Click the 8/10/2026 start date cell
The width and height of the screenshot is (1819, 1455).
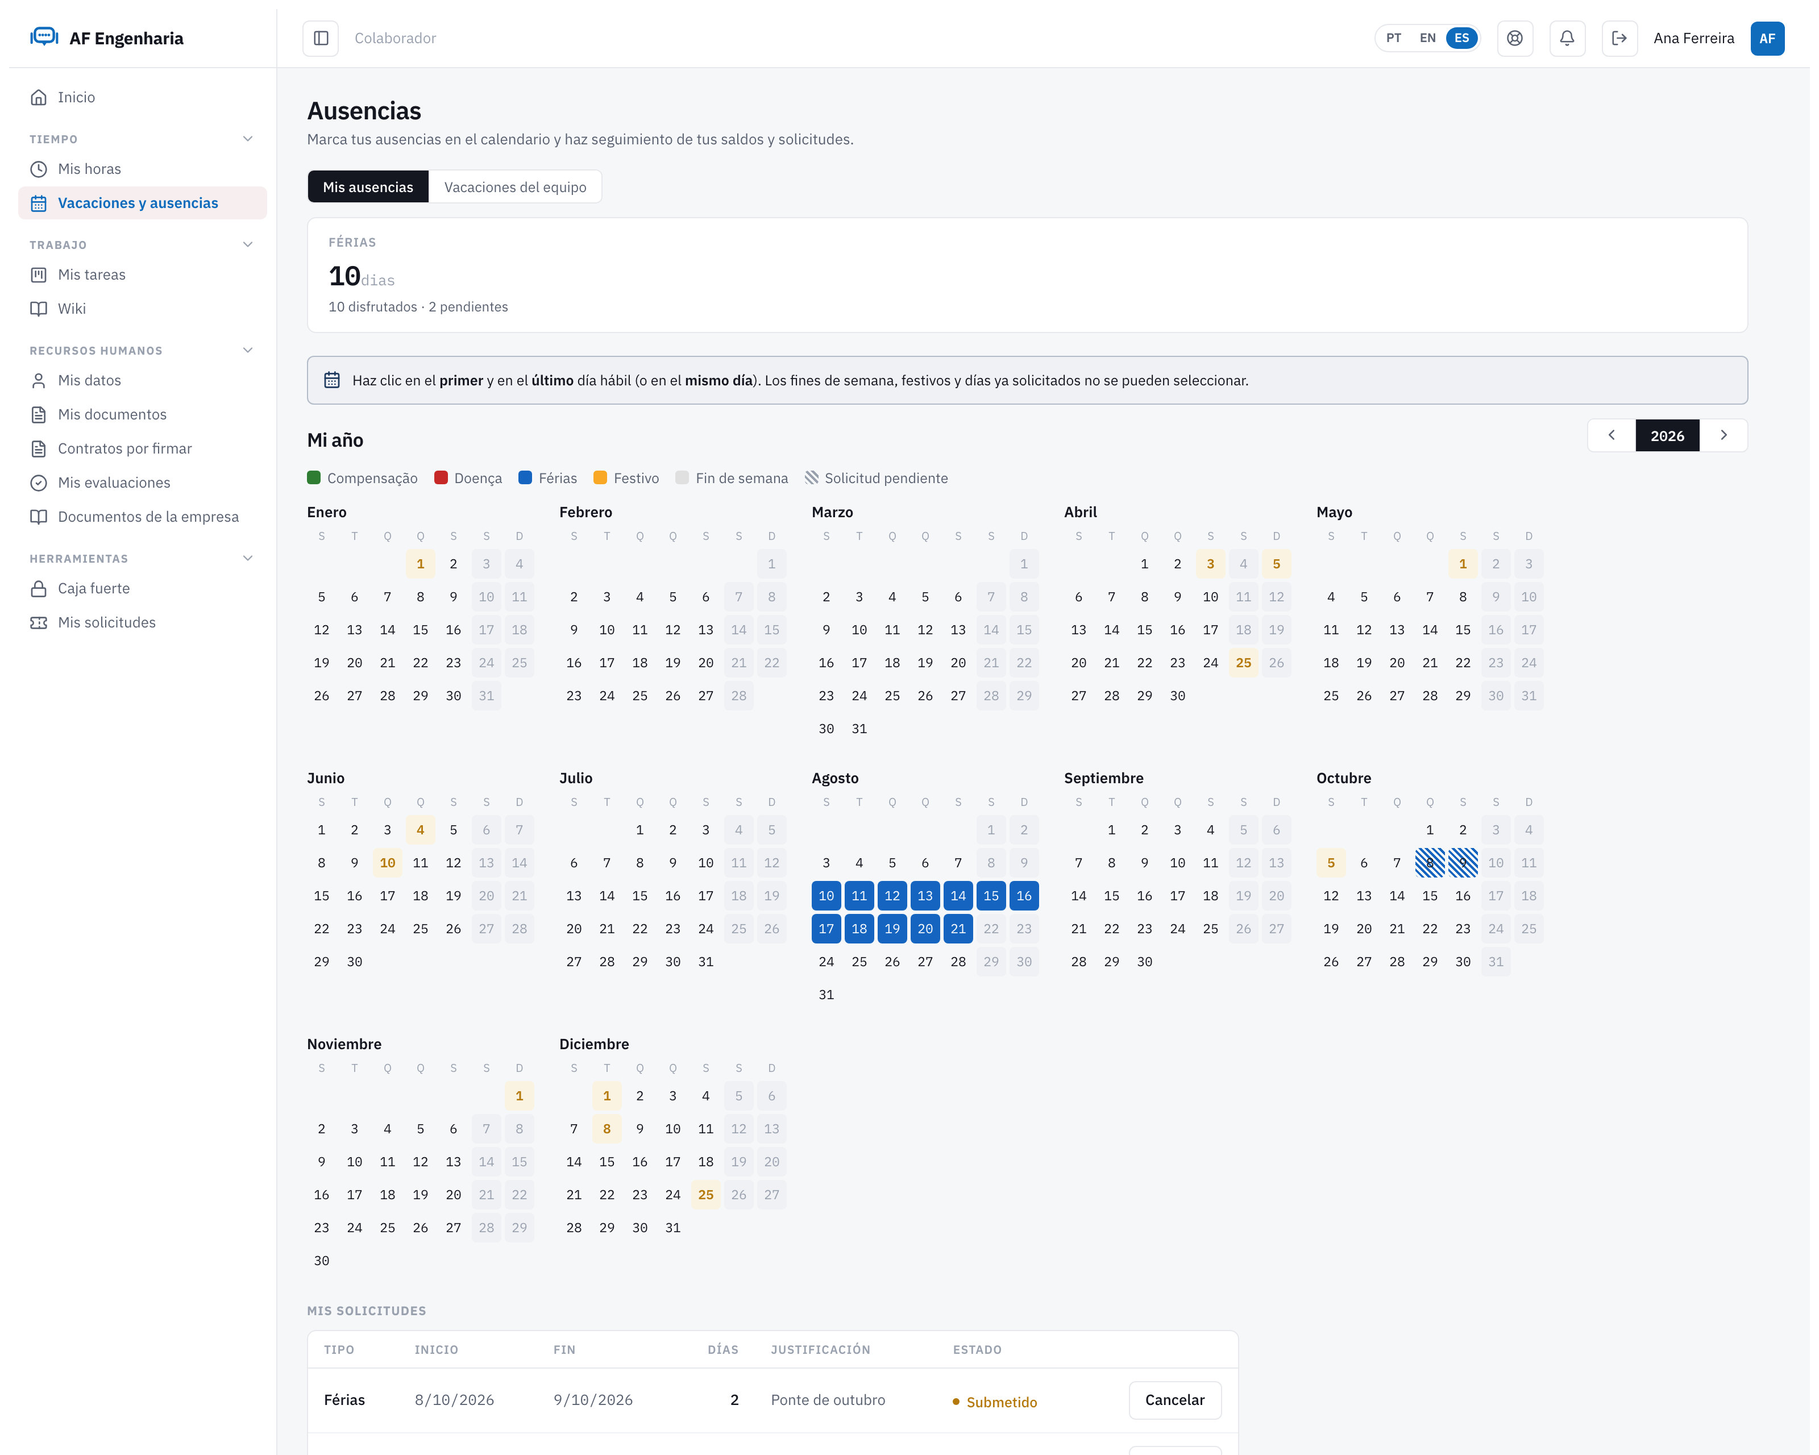point(454,1400)
